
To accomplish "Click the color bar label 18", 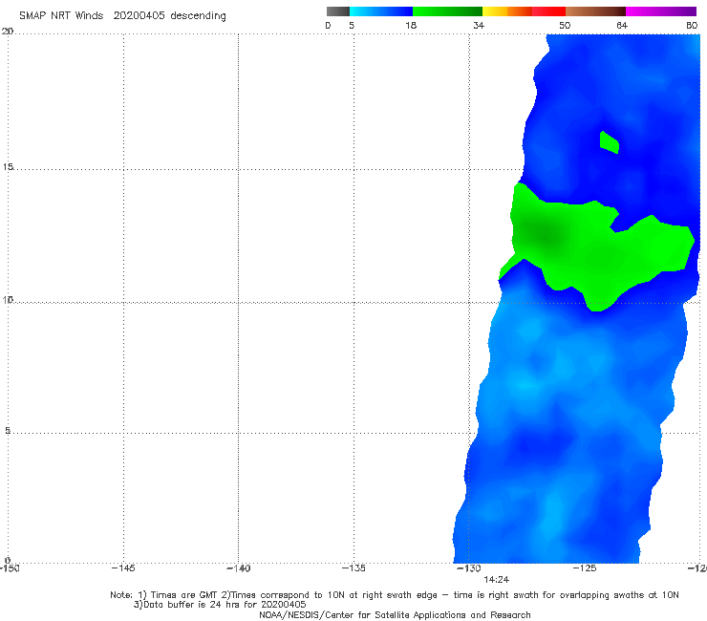I will pyautogui.click(x=411, y=25).
